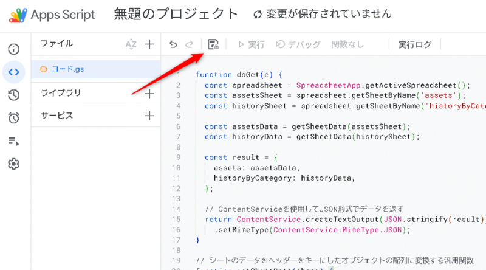Select the Editor code icon in sidebar

pyautogui.click(x=13, y=72)
